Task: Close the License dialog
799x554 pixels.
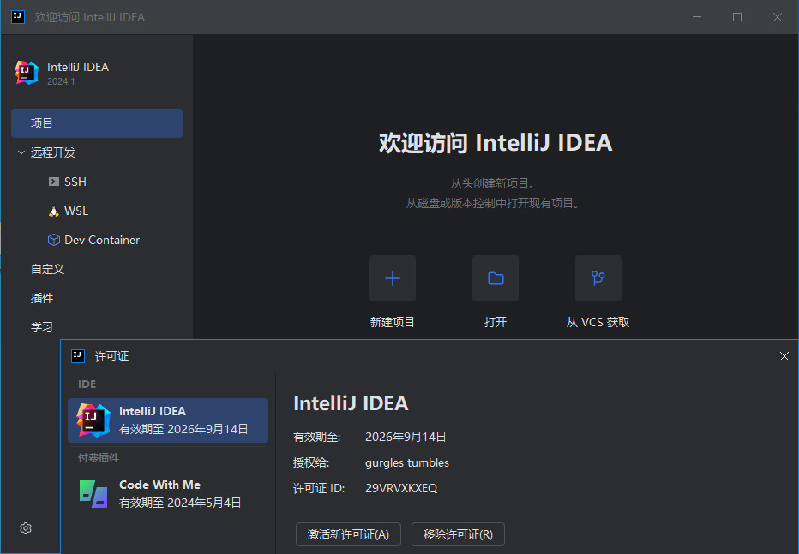Action: pyautogui.click(x=784, y=356)
